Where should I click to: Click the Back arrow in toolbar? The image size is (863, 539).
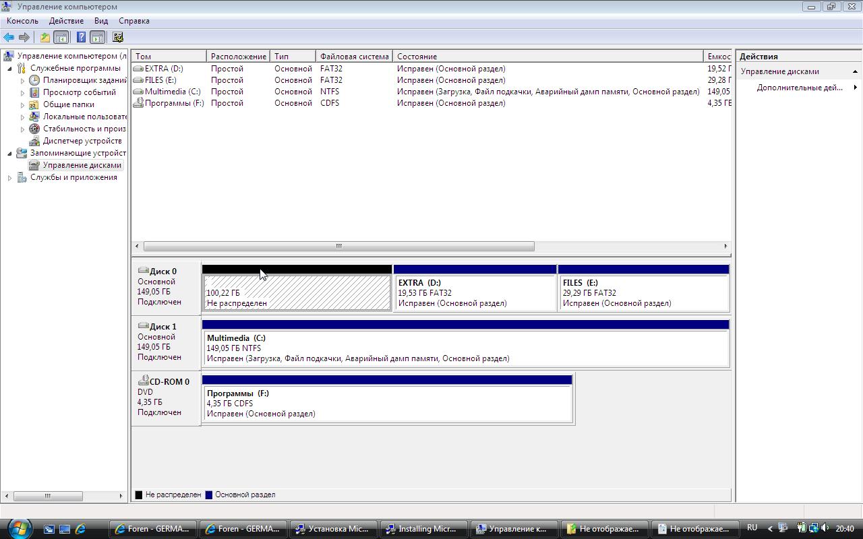pyautogui.click(x=9, y=38)
